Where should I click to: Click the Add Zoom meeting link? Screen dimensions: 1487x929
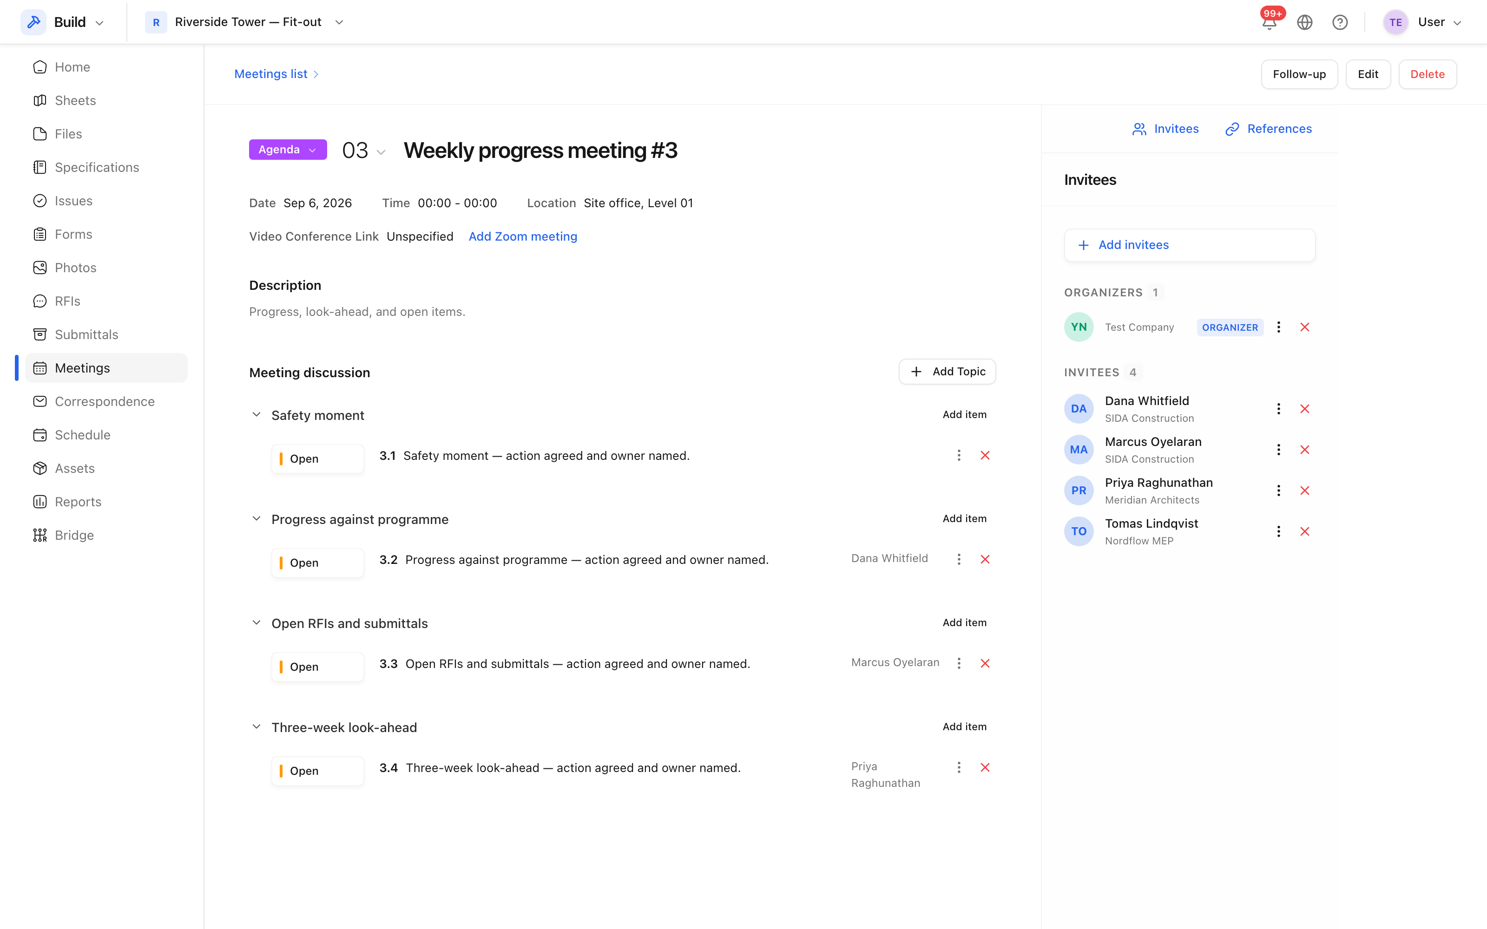pyautogui.click(x=523, y=236)
